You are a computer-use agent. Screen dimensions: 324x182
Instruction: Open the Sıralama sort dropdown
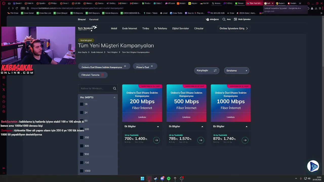[237, 71]
